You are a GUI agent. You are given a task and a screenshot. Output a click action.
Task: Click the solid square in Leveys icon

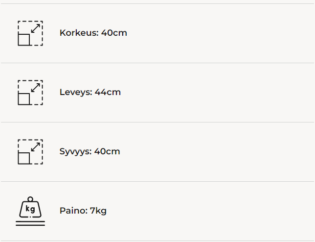[24, 99]
